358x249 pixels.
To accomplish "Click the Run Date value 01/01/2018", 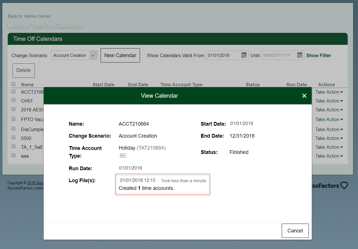I will [x=131, y=168].
